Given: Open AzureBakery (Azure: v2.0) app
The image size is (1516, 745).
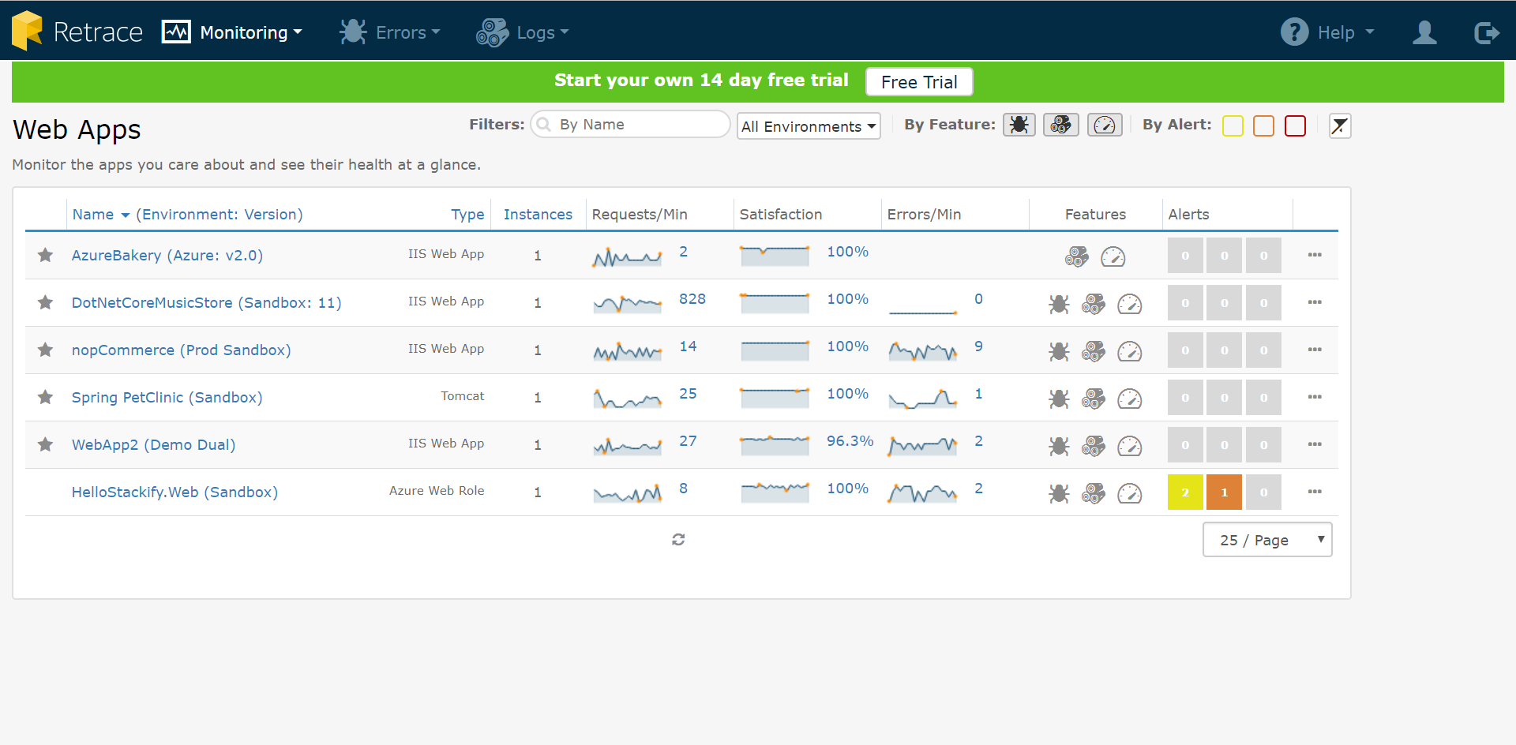Looking at the screenshot, I should click(167, 256).
